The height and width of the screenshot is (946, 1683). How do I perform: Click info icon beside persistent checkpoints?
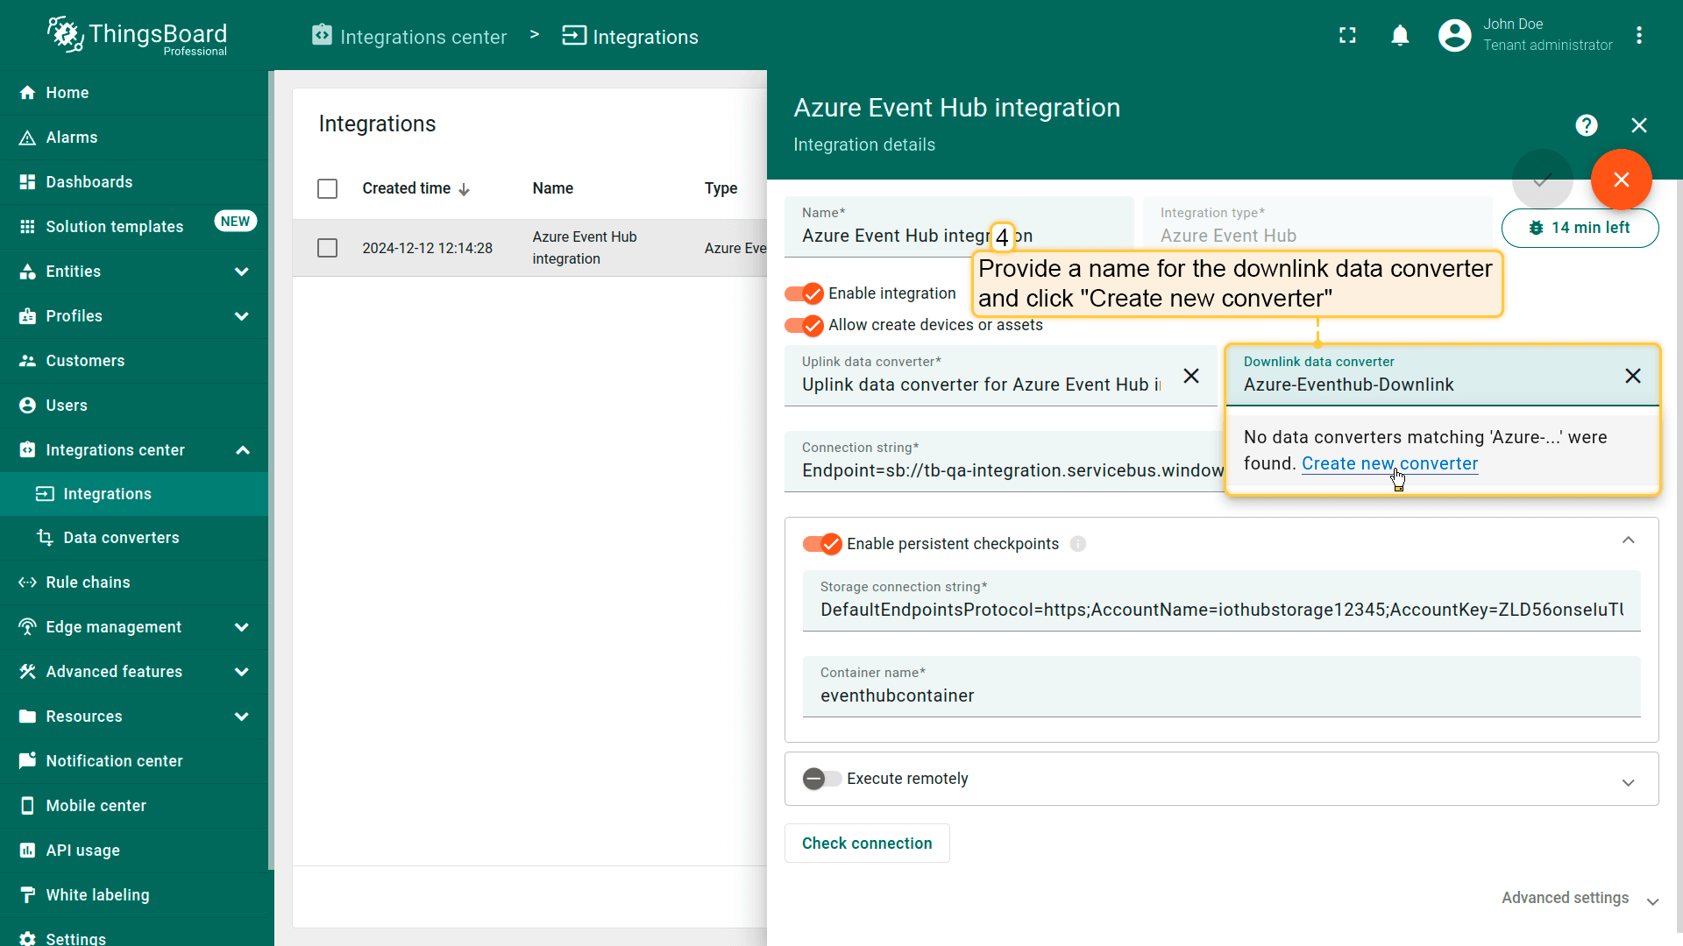(x=1077, y=544)
